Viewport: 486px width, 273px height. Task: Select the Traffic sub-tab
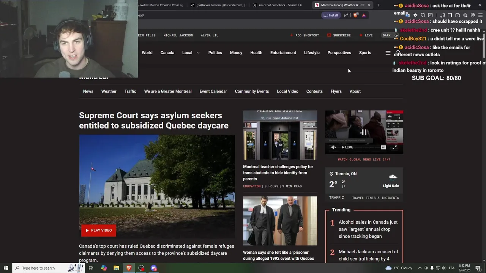[130, 91]
